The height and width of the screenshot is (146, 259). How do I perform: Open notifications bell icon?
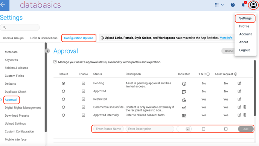[x=243, y=5]
